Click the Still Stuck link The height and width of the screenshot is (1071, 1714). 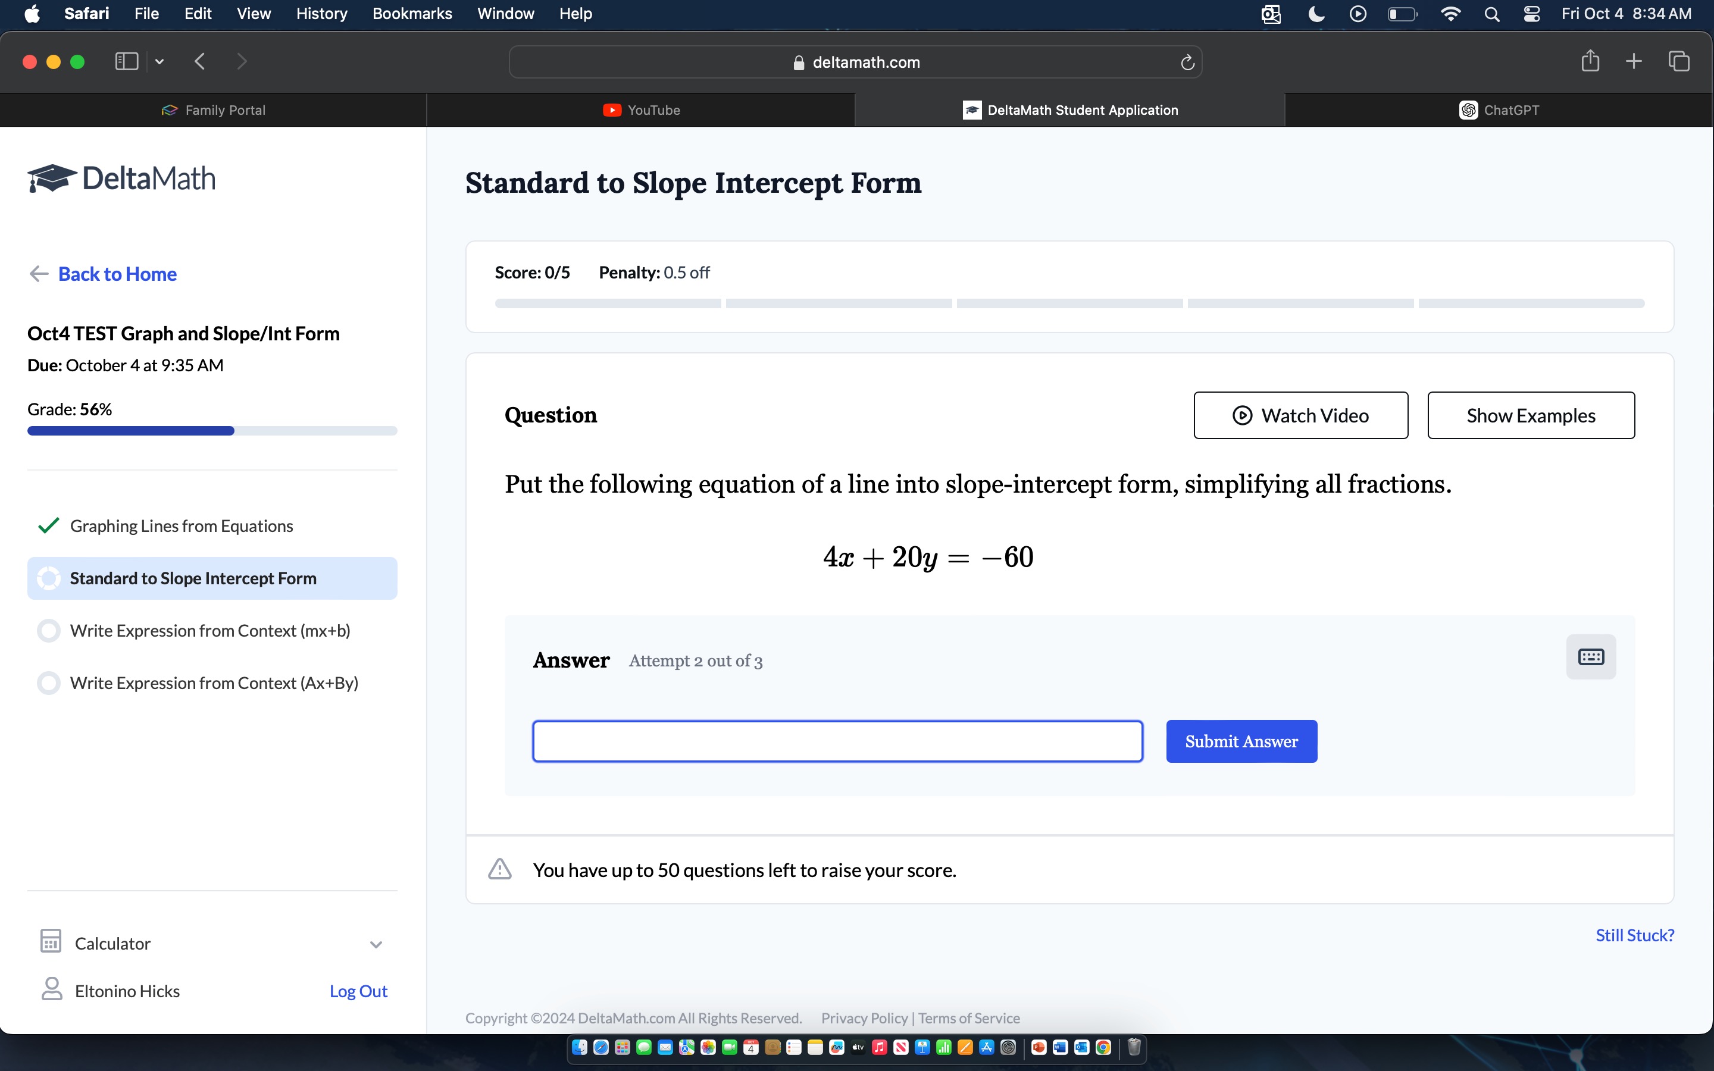[1634, 934]
